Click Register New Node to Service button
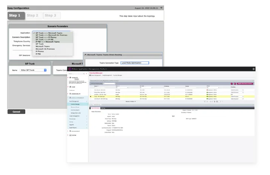This screenshot has height=175, width=270. 246,83
